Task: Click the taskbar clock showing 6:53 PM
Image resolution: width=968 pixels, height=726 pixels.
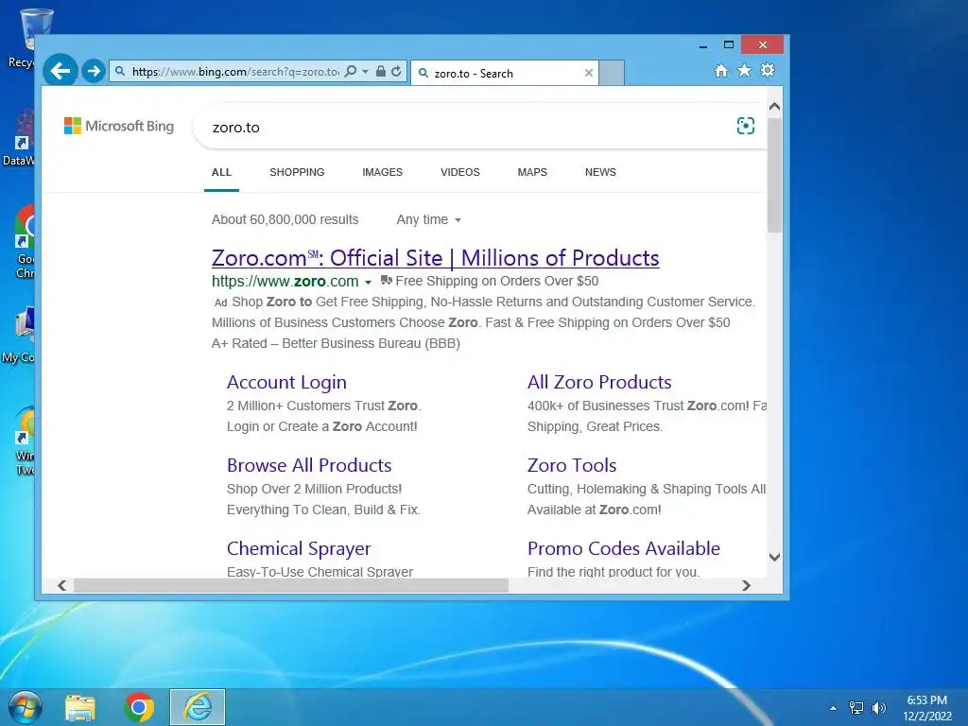Action: 926,700
